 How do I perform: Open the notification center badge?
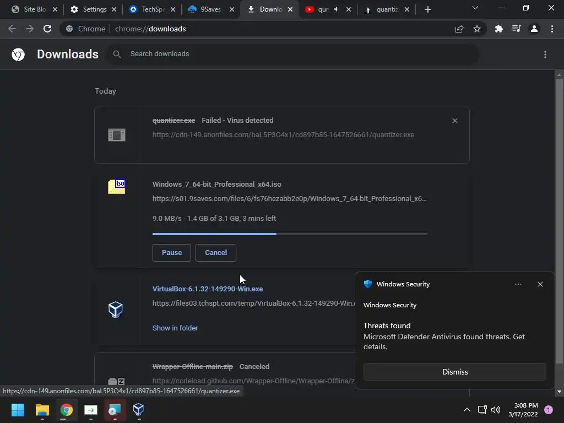pyautogui.click(x=549, y=410)
